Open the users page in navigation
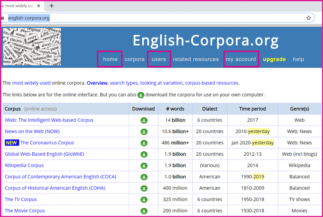This screenshot has width=323, height=217. (x=159, y=59)
